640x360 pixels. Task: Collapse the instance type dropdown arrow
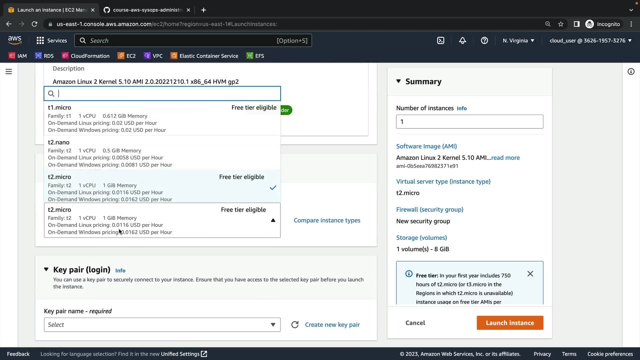(x=273, y=220)
